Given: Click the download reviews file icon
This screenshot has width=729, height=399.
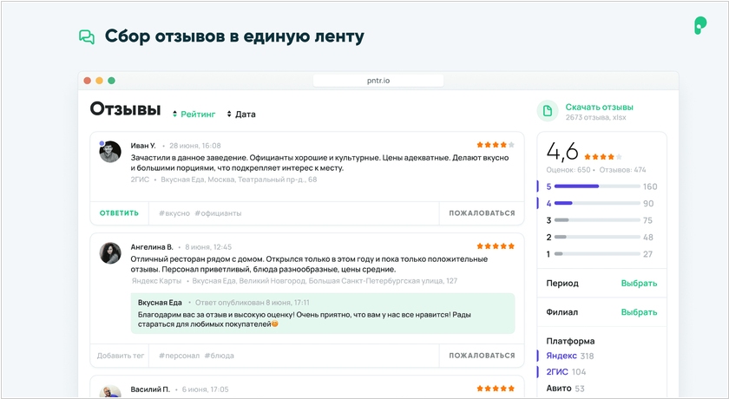Looking at the screenshot, I should 548,111.
